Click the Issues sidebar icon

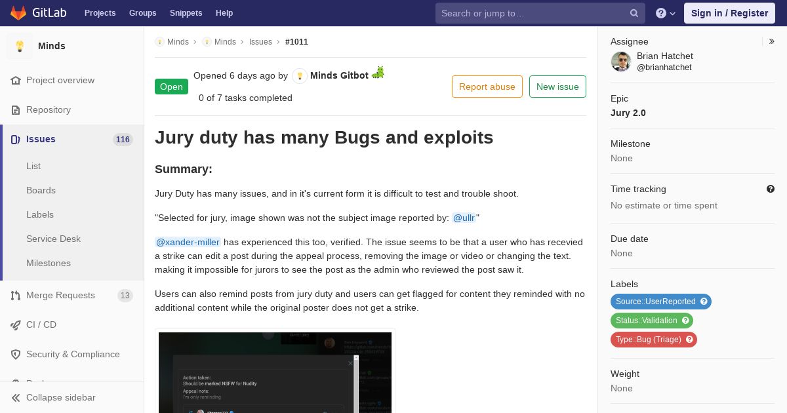16,140
